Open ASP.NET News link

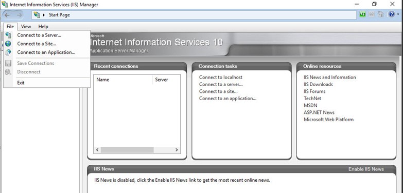tap(319, 112)
